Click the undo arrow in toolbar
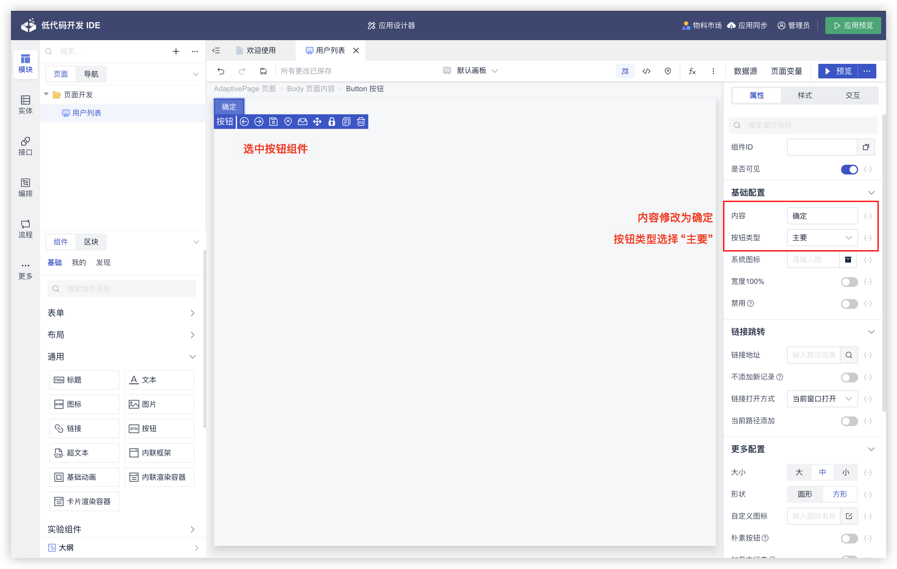897x569 pixels. pyautogui.click(x=221, y=71)
